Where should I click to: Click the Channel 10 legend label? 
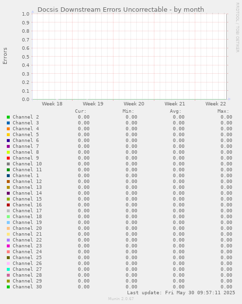click(x=27, y=164)
